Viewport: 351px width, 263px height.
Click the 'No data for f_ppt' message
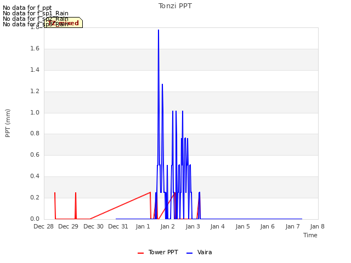point(27,8)
